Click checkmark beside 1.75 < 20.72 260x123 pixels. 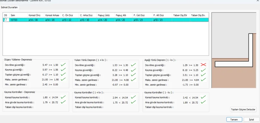[x=133, y=102]
